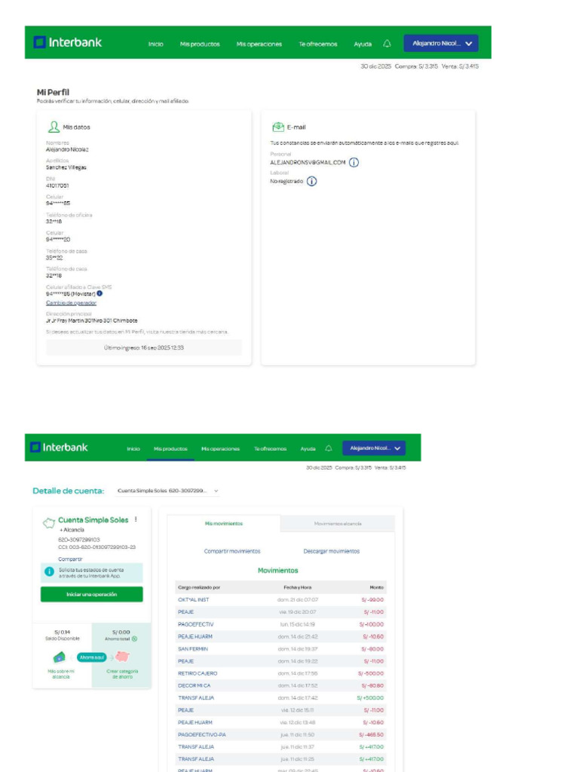Screen dimensions: 579x772
Task: Click the PAGOEFECTIVO-PA movement
Action: click(280, 734)
